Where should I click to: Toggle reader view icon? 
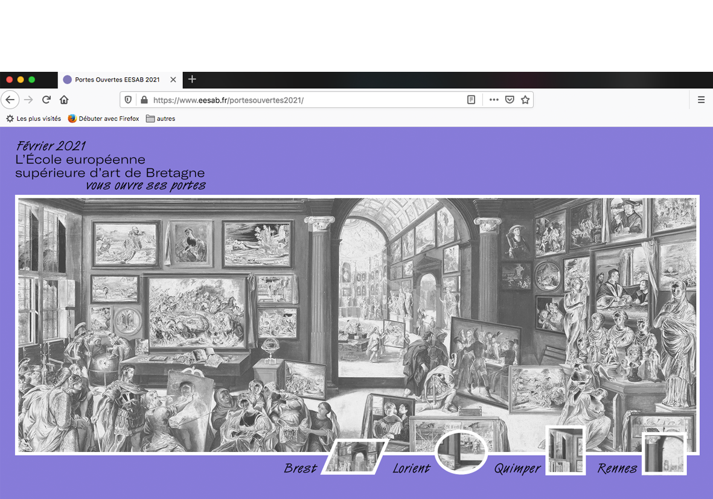coord(471,100)
